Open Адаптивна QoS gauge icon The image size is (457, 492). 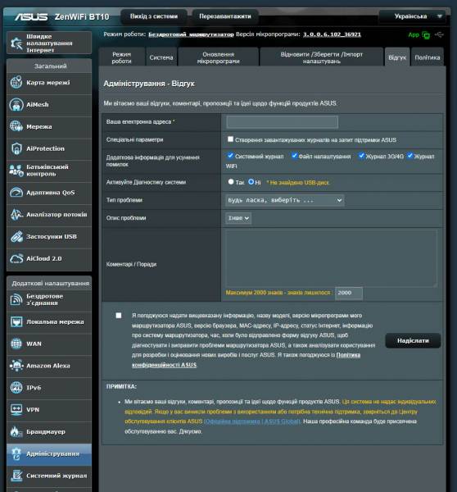point(16,193)
